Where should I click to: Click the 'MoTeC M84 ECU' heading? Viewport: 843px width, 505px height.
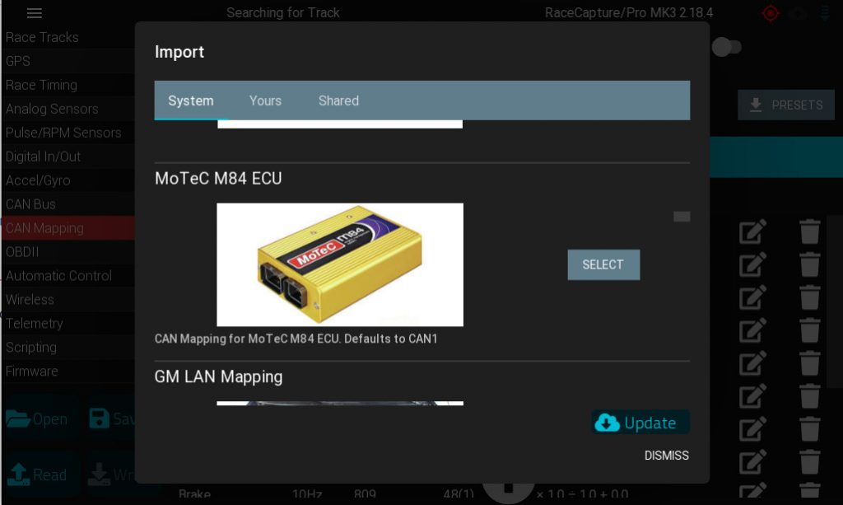218,179
